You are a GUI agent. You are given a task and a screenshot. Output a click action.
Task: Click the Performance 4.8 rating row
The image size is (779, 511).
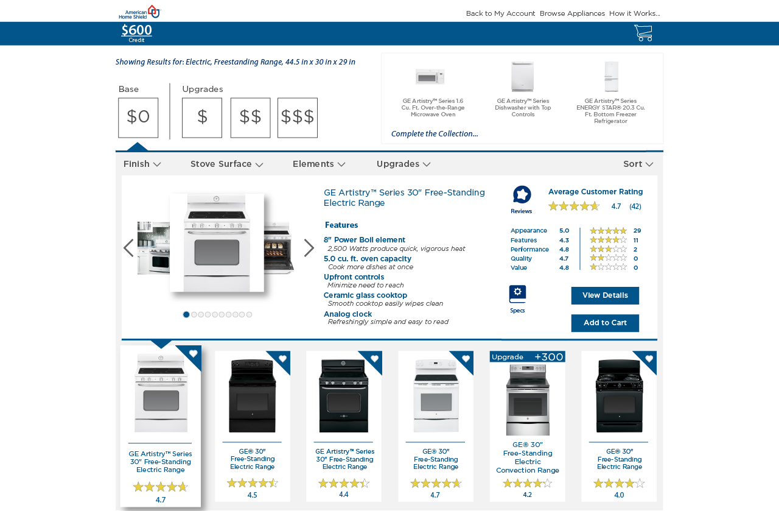click(540, 249)
